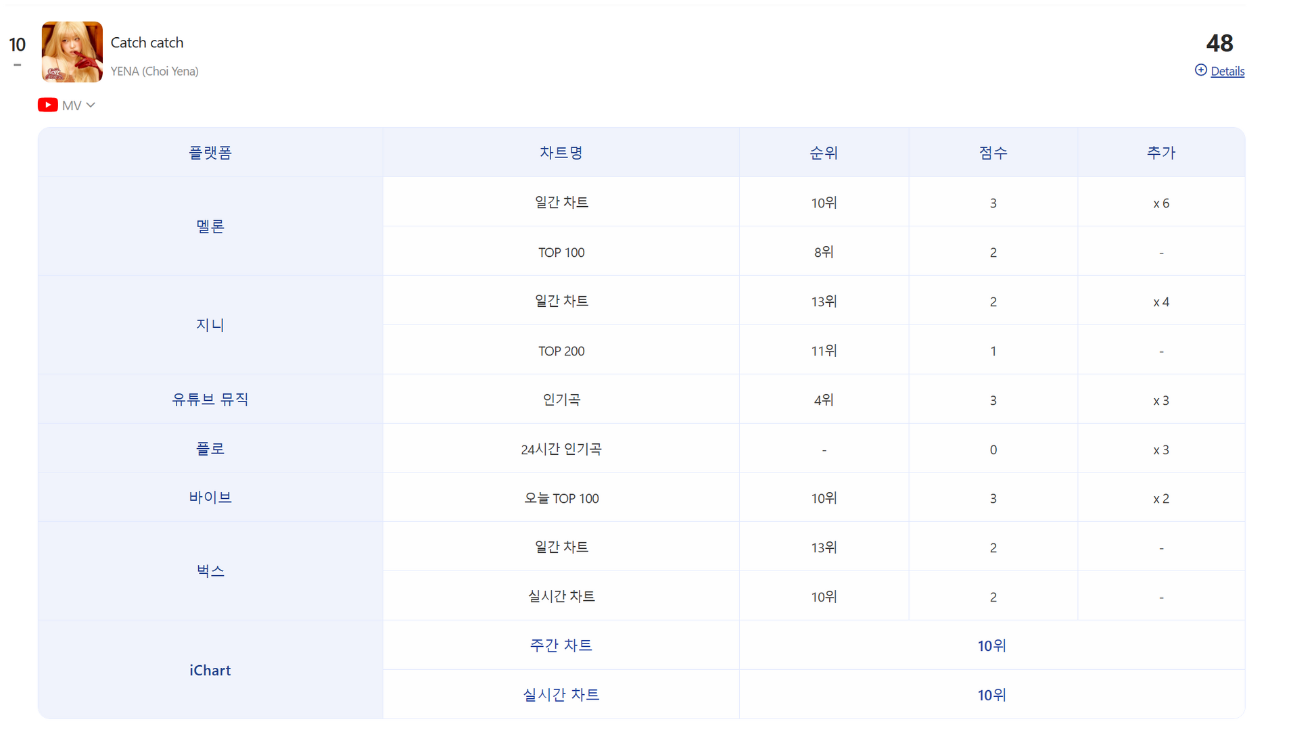
Task: Click the 10위 rank in iChart 실시간 차트 row
Action: pyautogui.click(x=992, y=696)
